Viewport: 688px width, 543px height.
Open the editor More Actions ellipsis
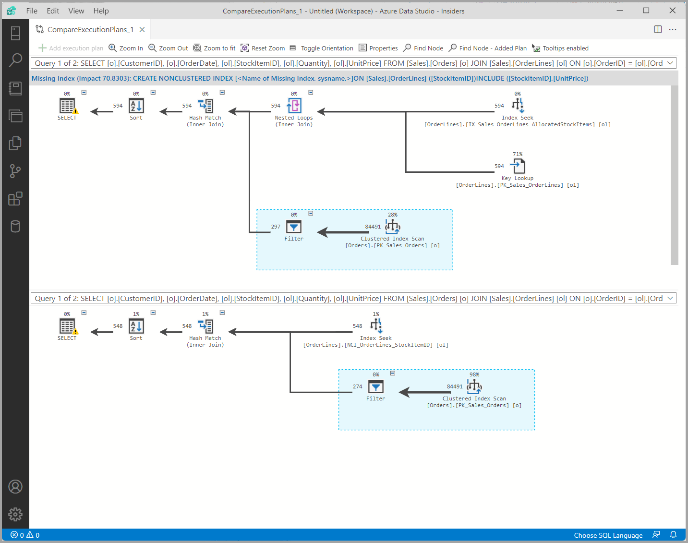(x=673, y=29)
